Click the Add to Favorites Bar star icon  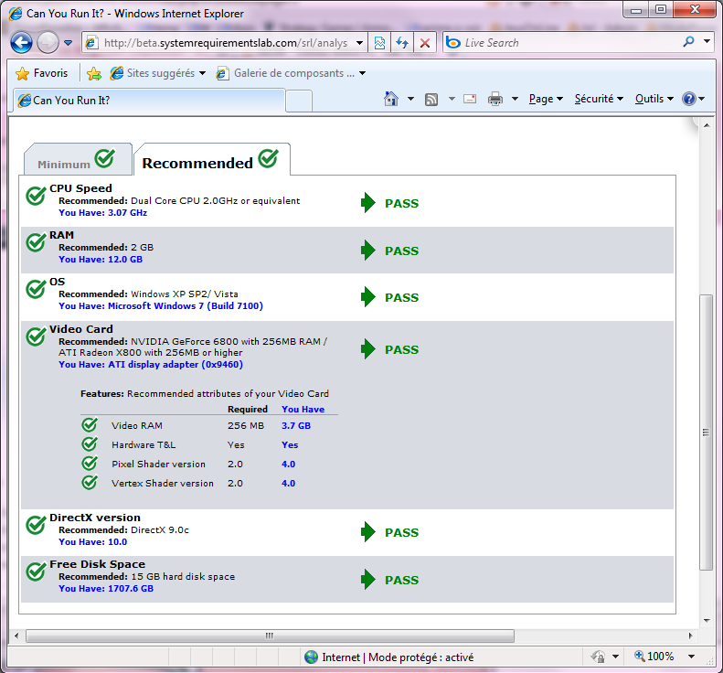pyautogui.click(x=94, y=73)
